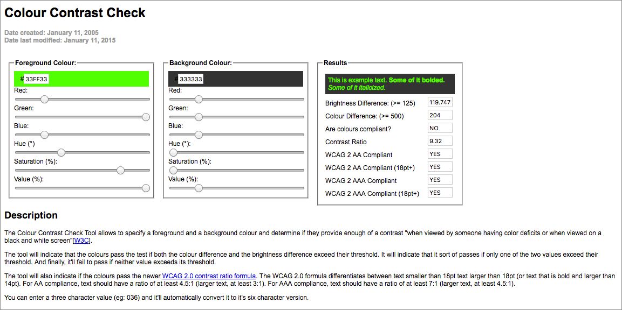The height and width of the screenshot is (310, 622).
Task: Click the 'Brightness Difference: (>= 125)' label
Action: point(370,103)
